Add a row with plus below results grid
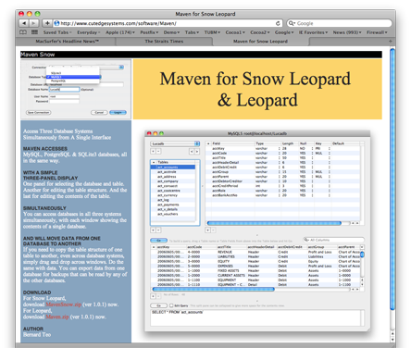 tap(153, 296)
